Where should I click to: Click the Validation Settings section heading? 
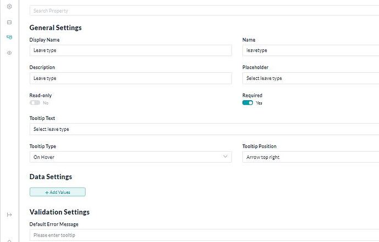[59, 212]
